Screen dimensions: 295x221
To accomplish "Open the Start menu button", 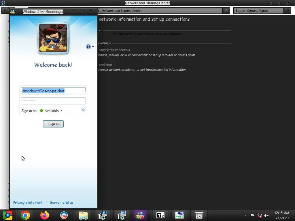I will pos(8,215).
